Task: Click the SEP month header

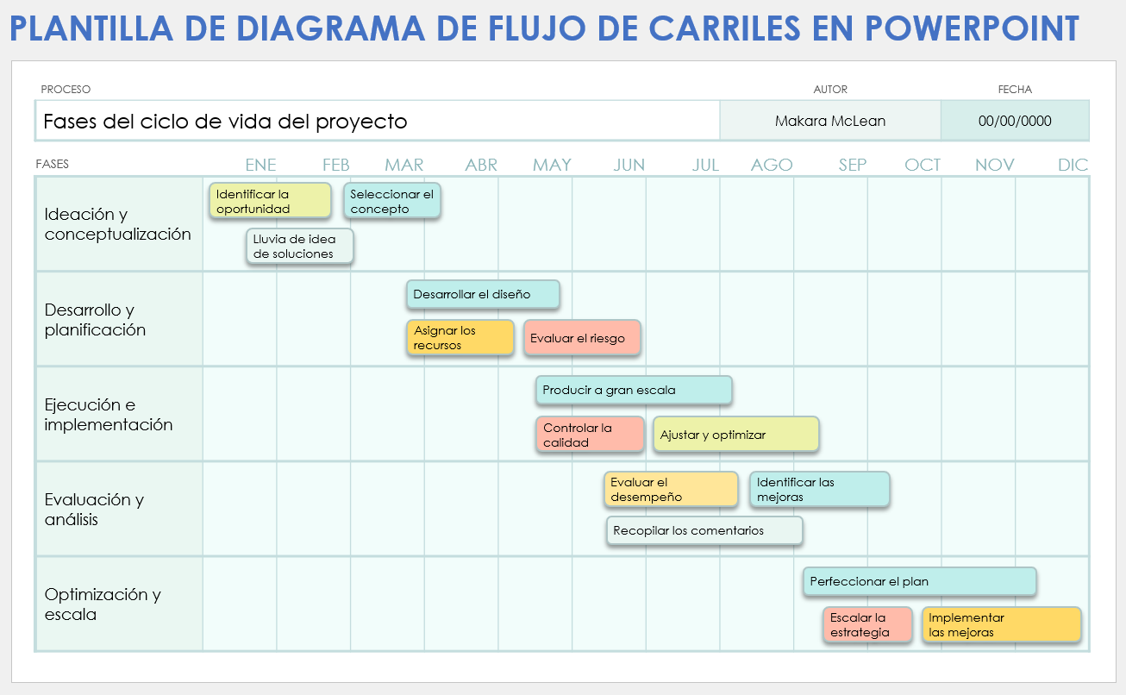Action: (853, 165)
